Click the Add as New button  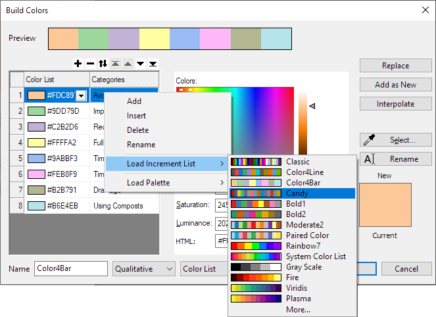395,85
